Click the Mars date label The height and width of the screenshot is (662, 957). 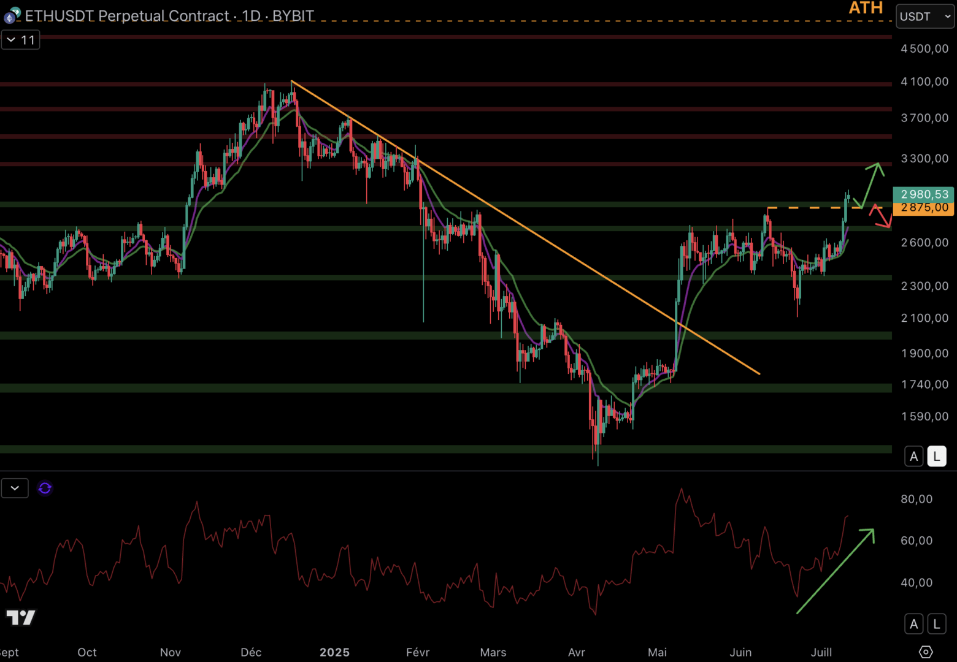[493, 652]
